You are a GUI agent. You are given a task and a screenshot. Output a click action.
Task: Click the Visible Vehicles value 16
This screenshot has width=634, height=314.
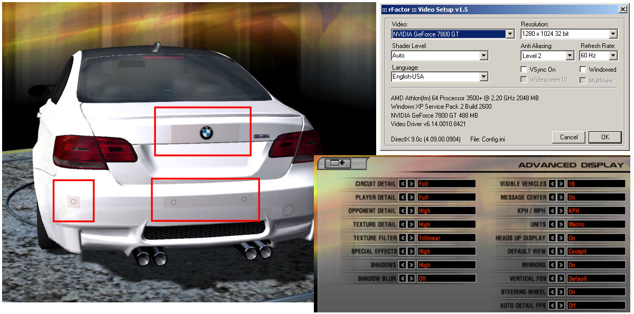[596, 184]
